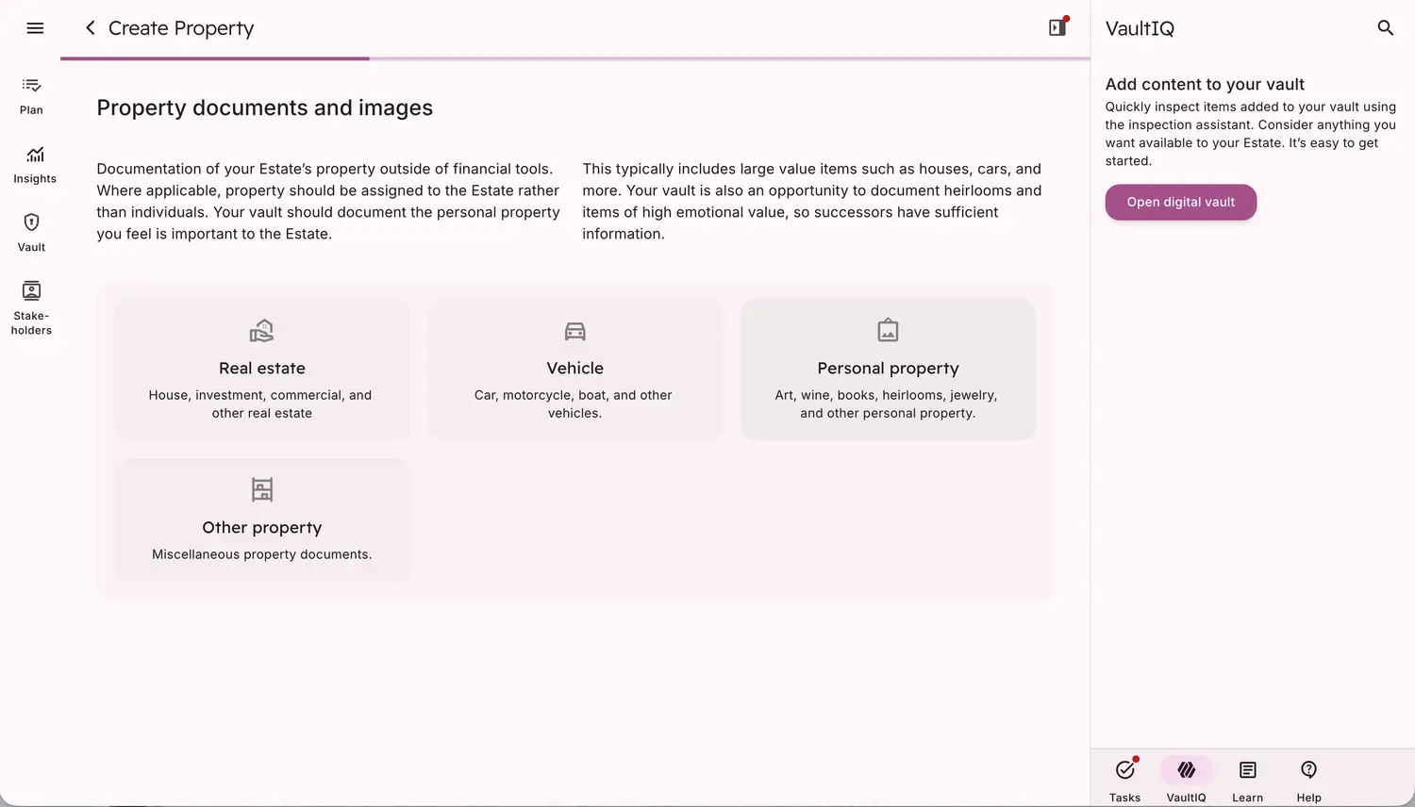Open the Help tab
Image resolution: width=1415 pixels, height=807 pixels.
click(x=1308, y=780)
